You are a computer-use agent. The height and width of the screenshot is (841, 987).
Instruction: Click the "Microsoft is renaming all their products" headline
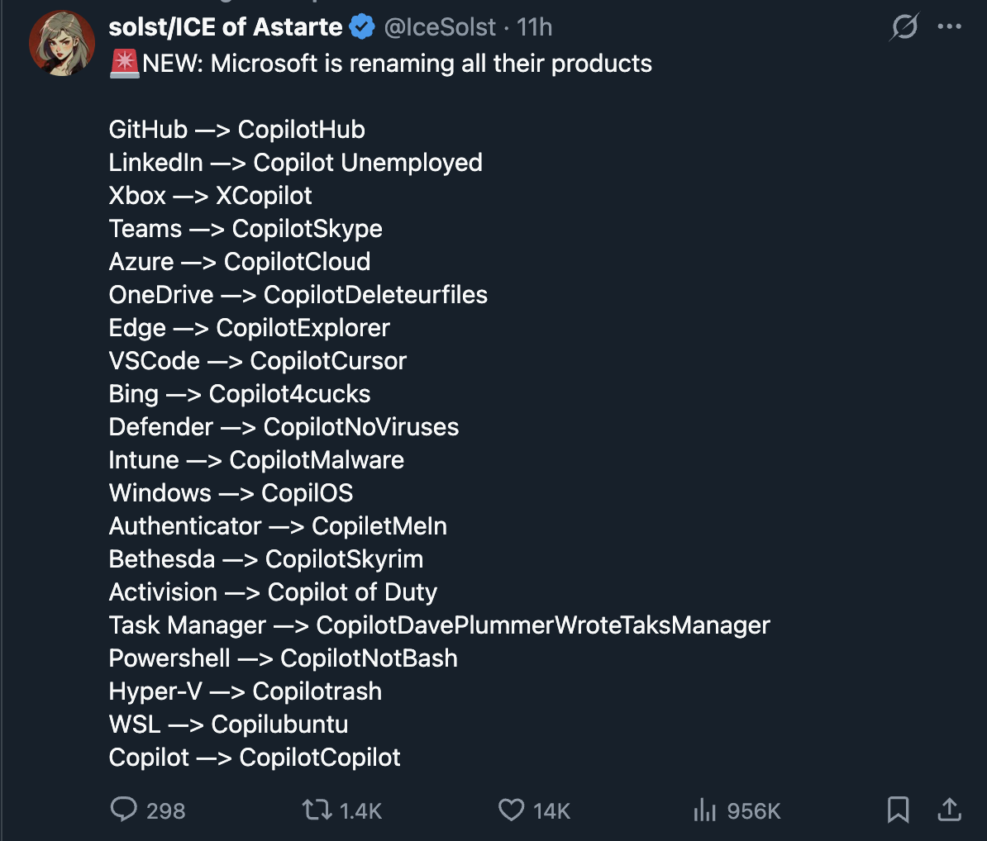[x=431, y=64]
